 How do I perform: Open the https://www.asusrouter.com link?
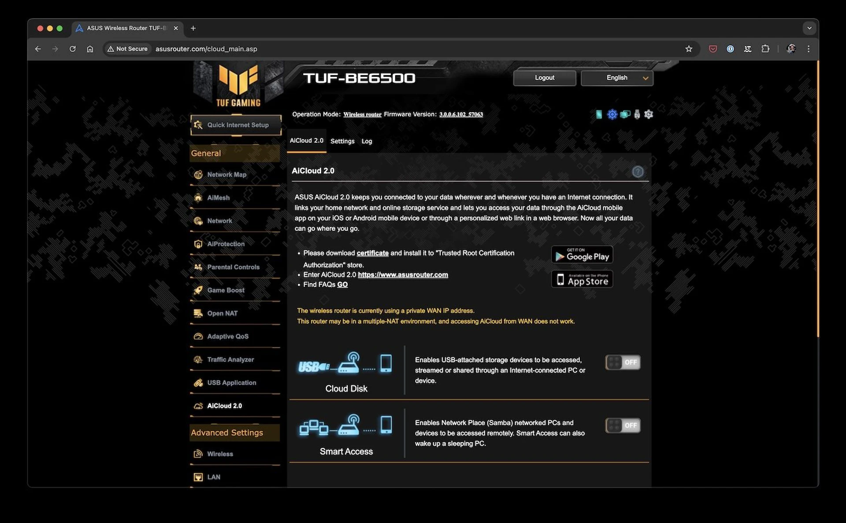[x=403, y=275]
